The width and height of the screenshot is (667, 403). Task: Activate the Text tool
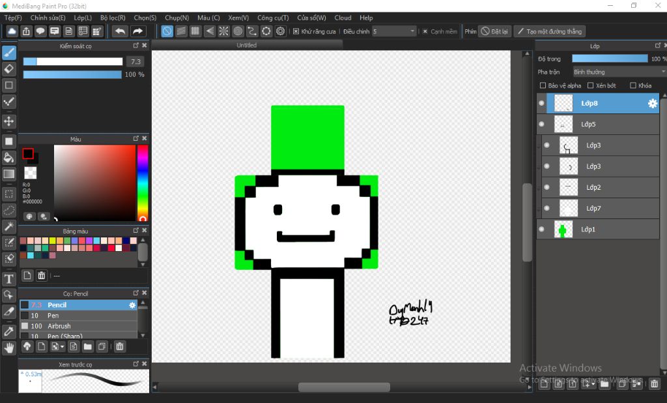9,280
